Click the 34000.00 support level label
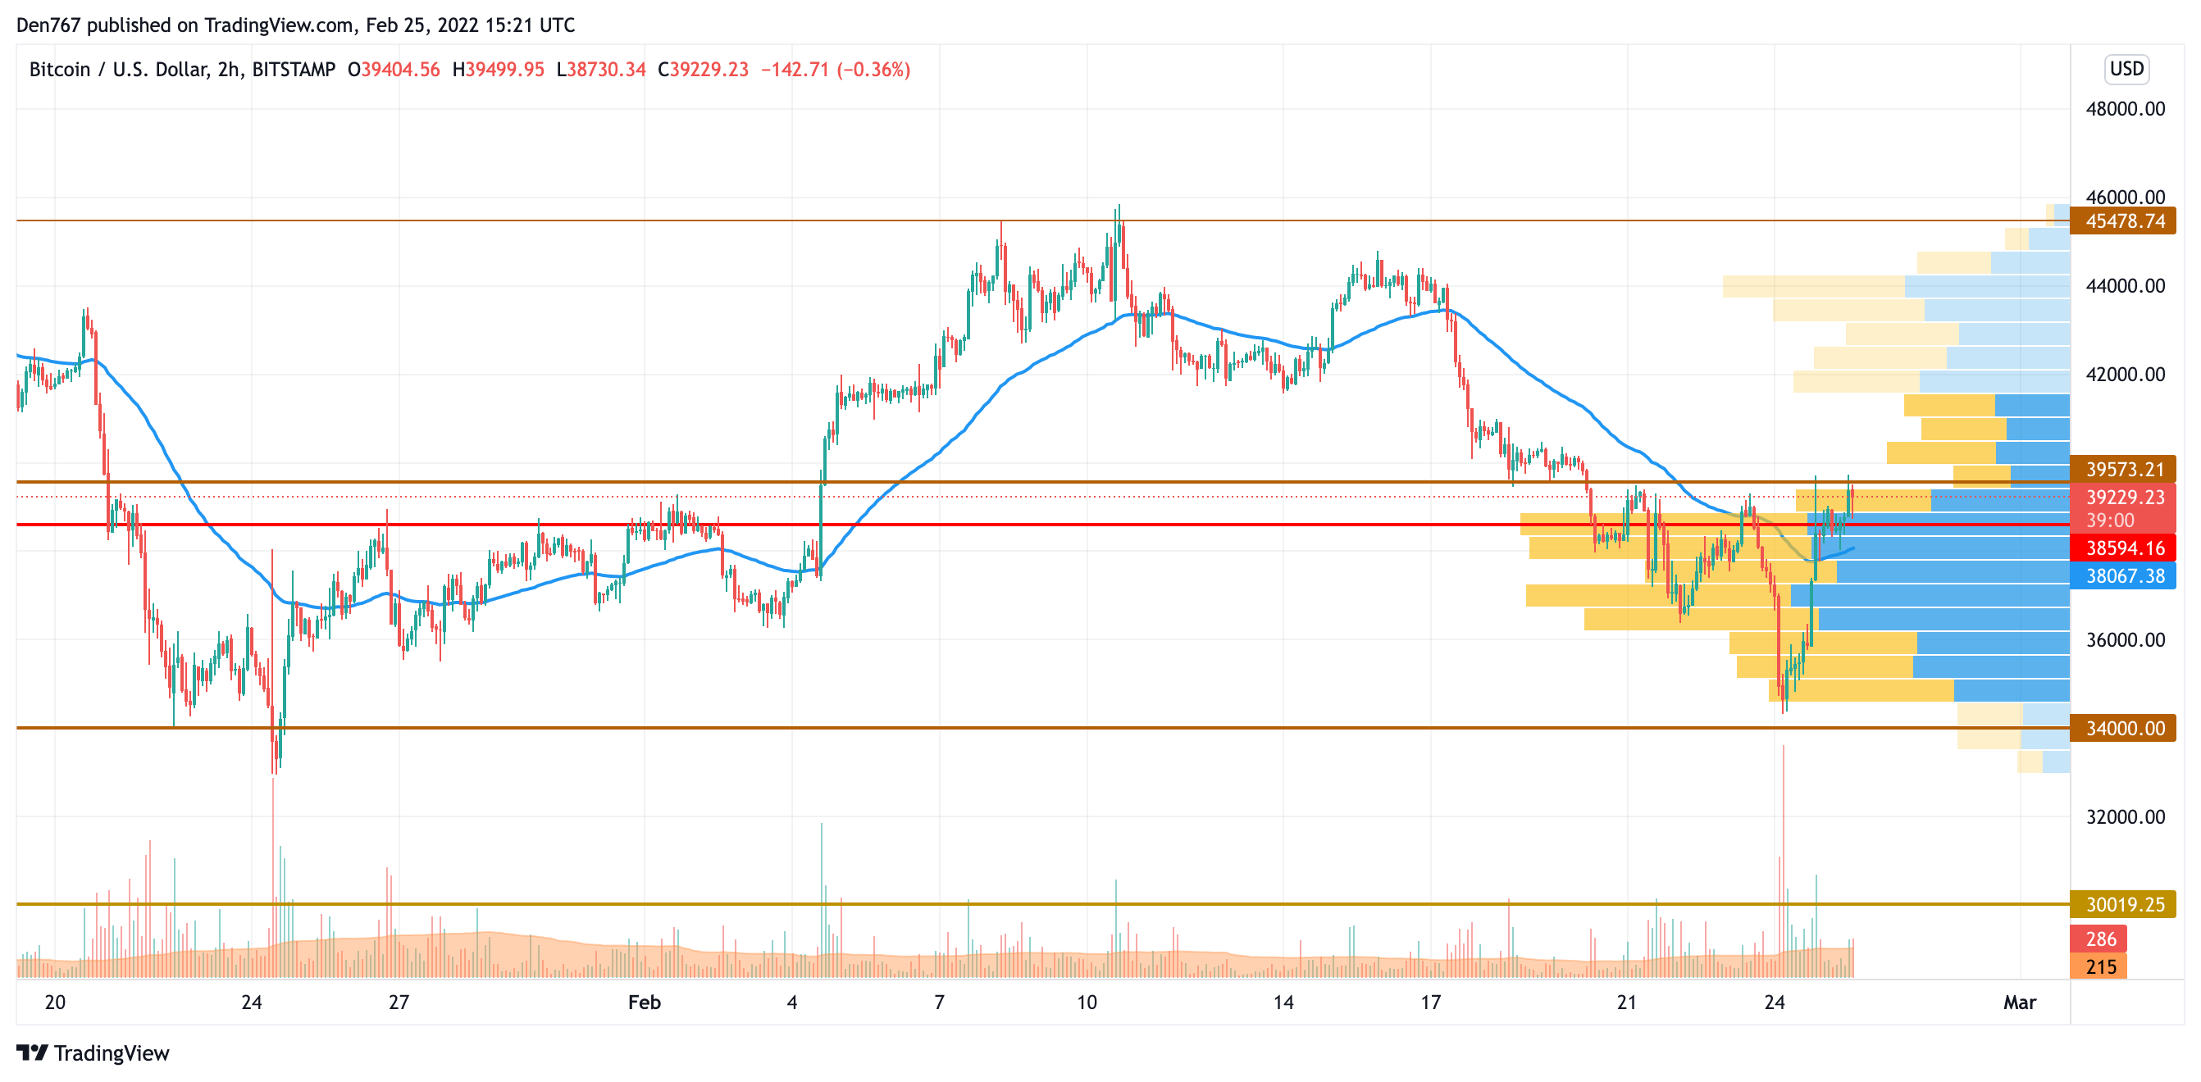This screenshot has width=2201, height=1082. point(2123,729)
